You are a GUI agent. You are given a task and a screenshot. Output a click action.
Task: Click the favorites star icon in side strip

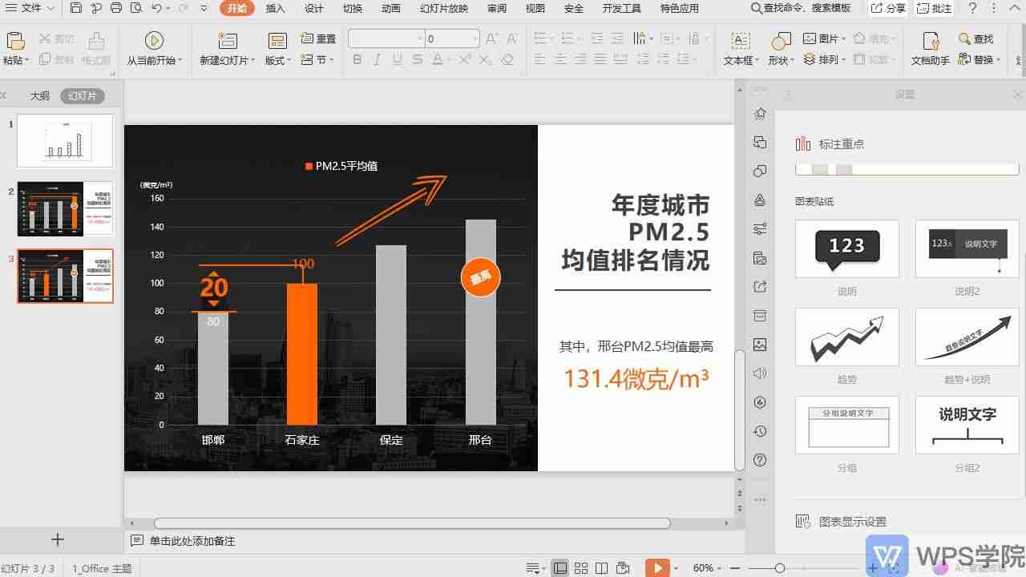(760, 114)
